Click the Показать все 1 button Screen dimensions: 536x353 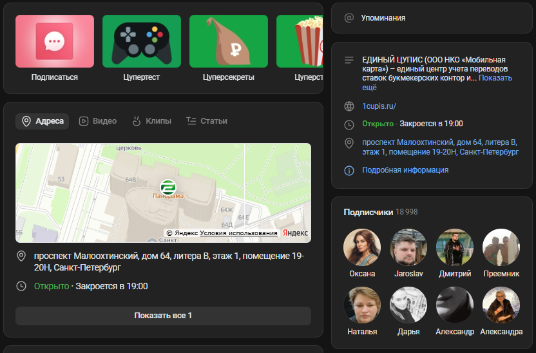163,316
